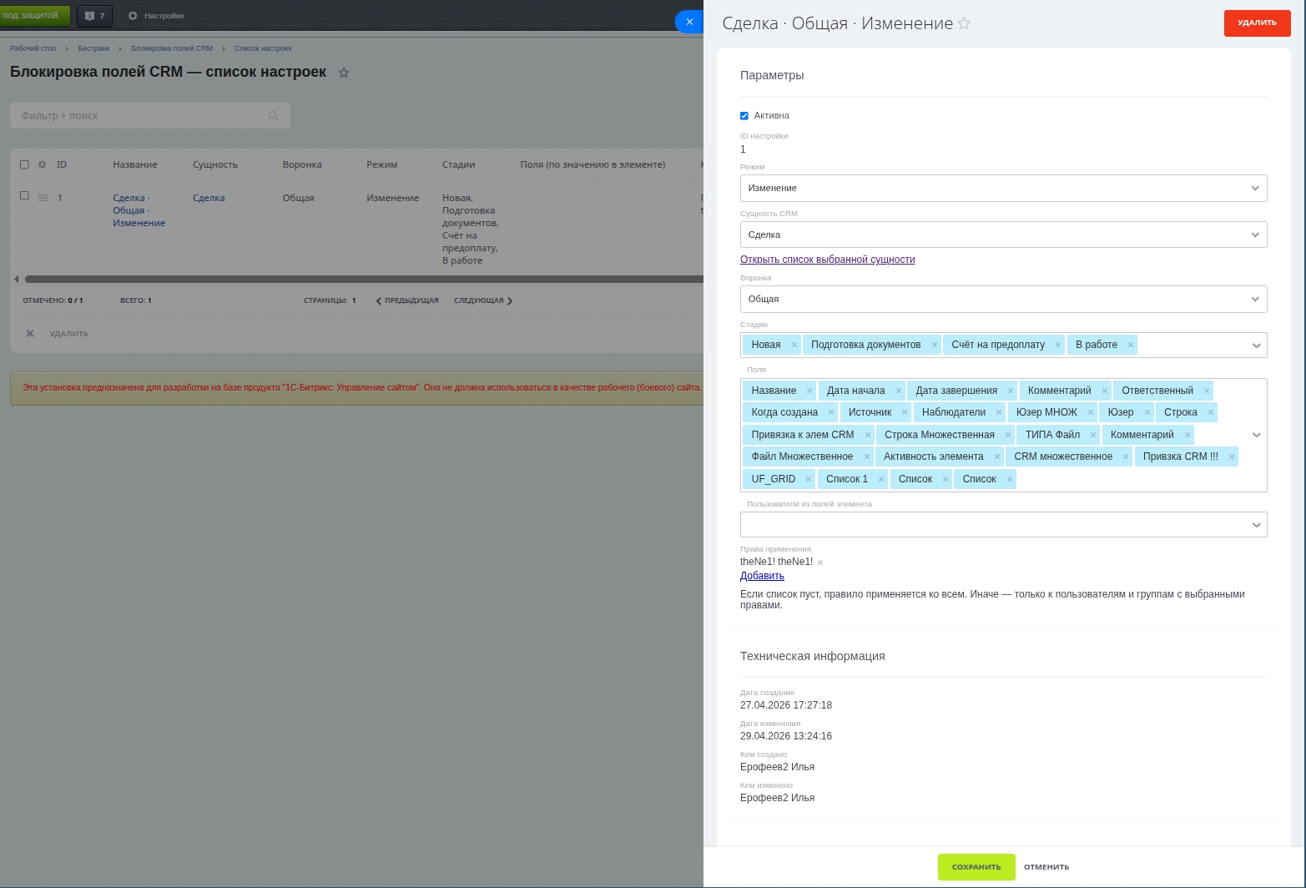The height and width of the screenshot is (888, 1306).
Task: Click the X icon beside 'Удалить' in grid footer
Action: point(30,333)
